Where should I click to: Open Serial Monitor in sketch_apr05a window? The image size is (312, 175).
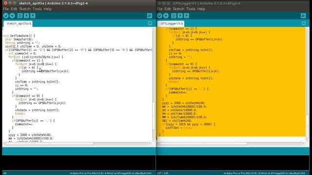150,16
